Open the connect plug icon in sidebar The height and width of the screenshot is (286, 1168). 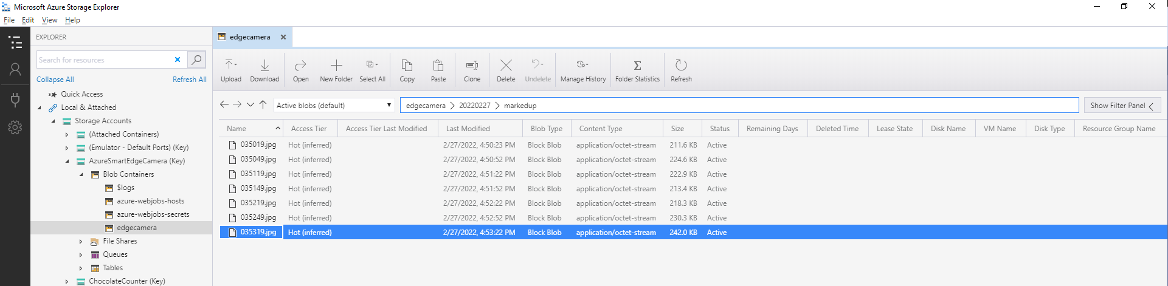tap(15, 99)
